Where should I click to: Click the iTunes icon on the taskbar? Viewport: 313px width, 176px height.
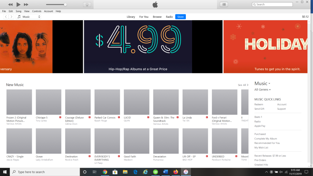click(186, 172)
